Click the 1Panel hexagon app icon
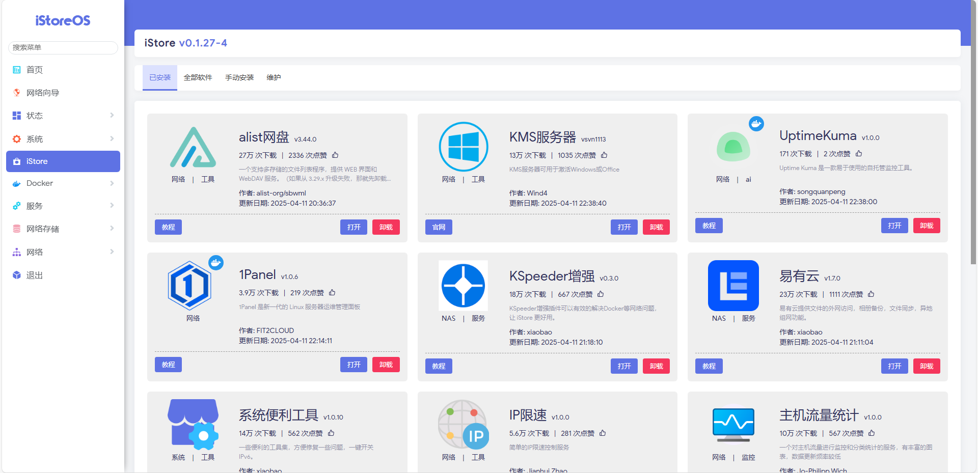The height and width of the screenshot is (473, 978). (x=189, y=285)
